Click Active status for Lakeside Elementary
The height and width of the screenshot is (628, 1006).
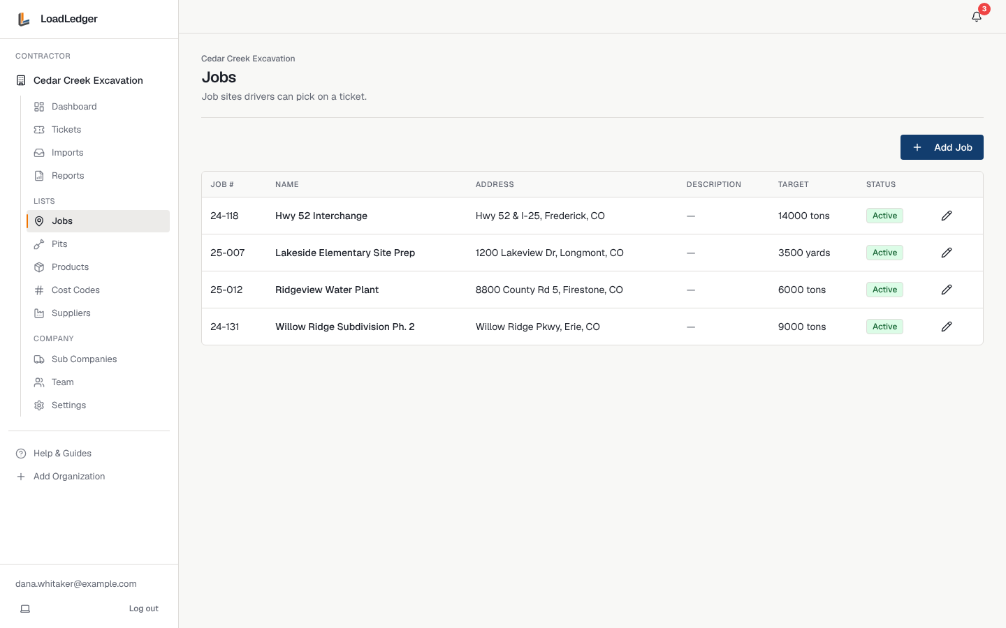[x=884, y=253]
